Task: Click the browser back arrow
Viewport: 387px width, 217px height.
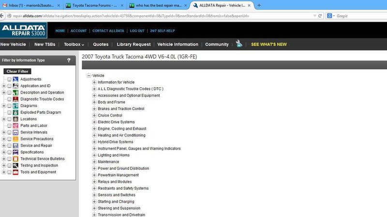Action: click(x=2, y=16)
